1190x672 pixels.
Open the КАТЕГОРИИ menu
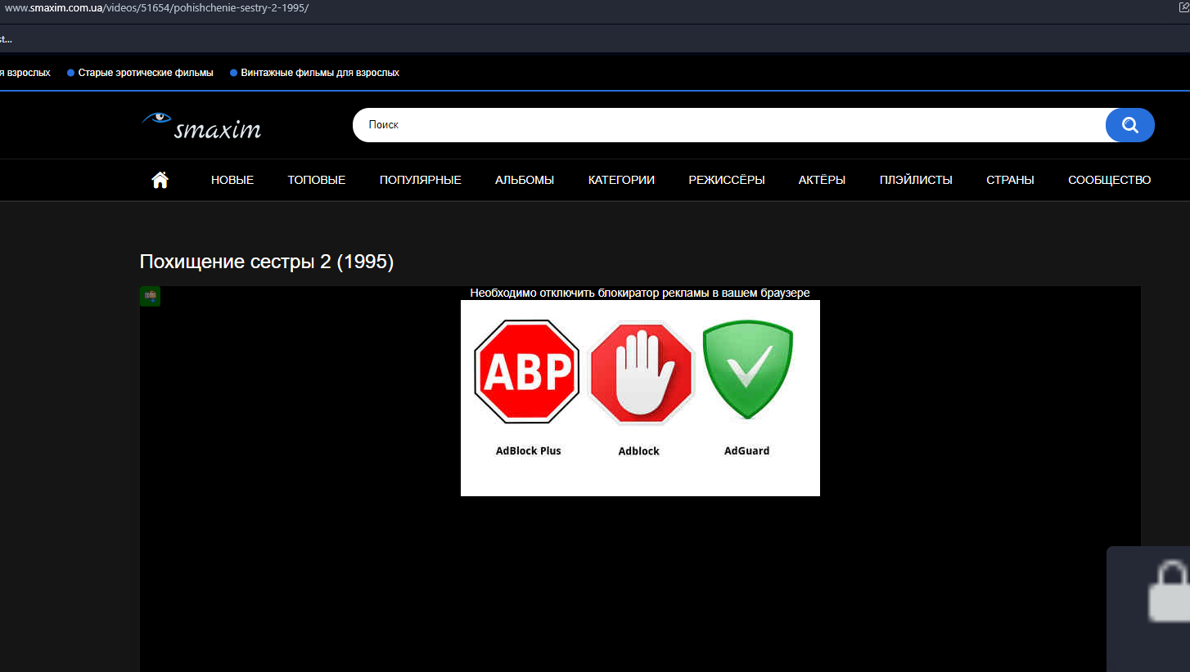pyautogui.click(x=621, y=180)
